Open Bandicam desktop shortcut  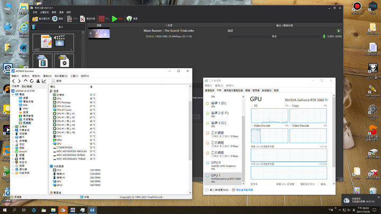click(357, 8)
